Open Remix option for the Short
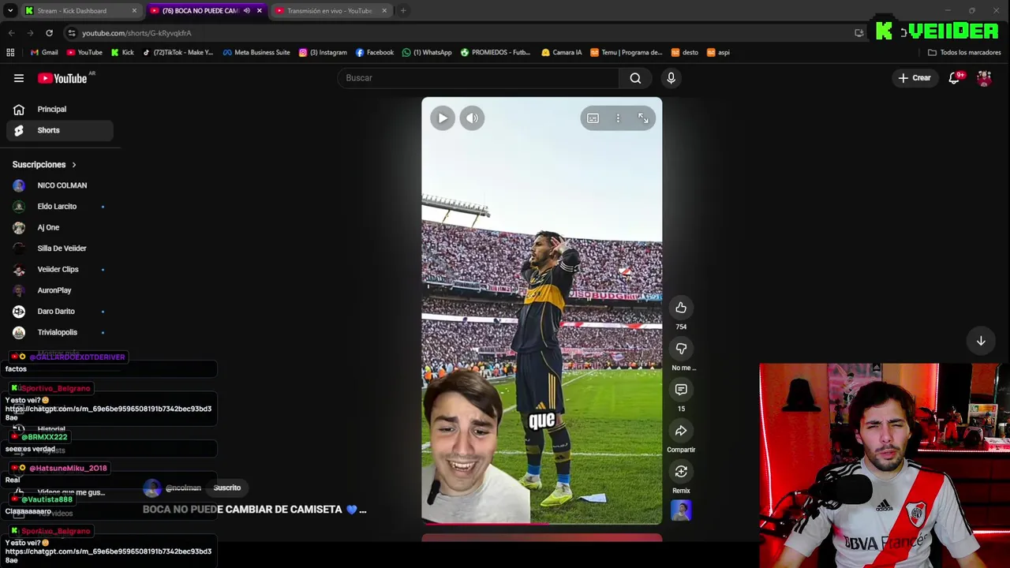Image resolution: width=1010 pixels, height=568 pixels. click(681, 472)
